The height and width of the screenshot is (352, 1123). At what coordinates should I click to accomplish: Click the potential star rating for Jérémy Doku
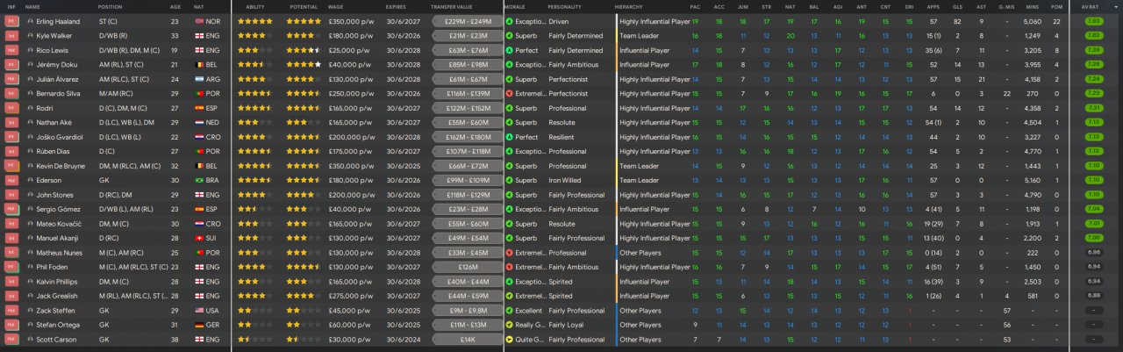tap(304, 64)
